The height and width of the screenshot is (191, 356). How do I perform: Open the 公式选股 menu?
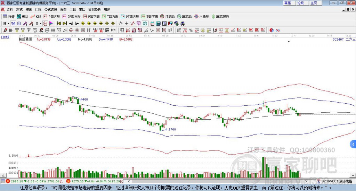[51, 9]
